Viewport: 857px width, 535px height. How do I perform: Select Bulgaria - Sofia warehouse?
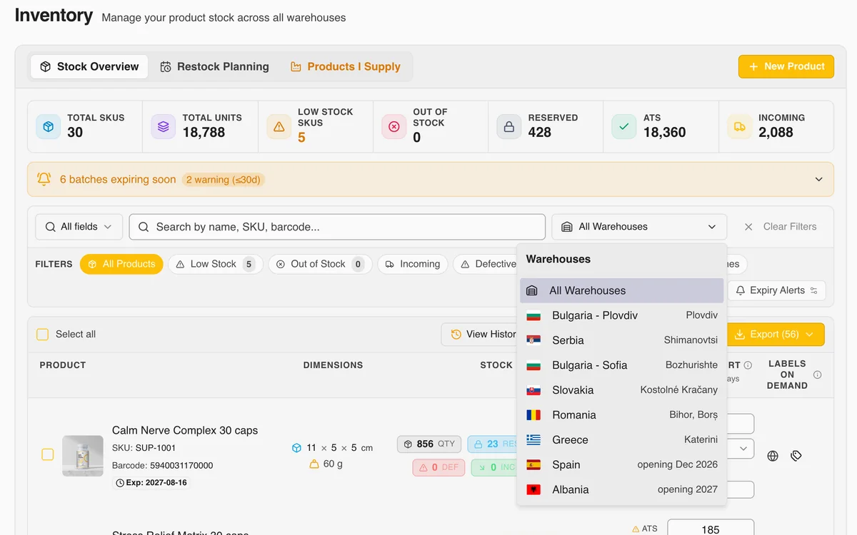tap(622, 365)
